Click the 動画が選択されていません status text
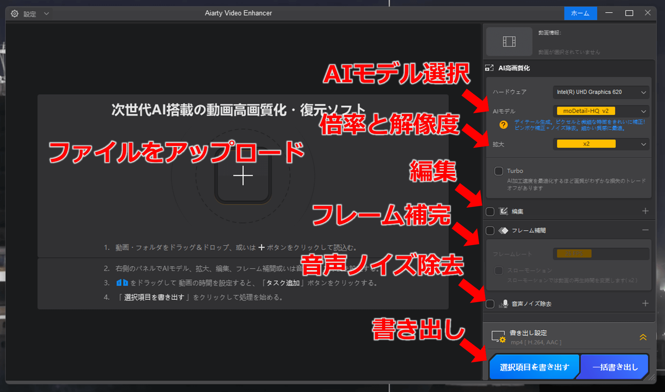665x392 pixels. coord(569,52)
